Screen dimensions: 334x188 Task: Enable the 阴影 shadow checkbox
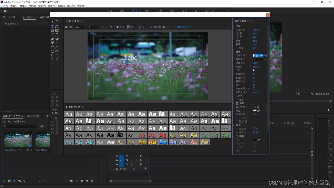[237, 136]
